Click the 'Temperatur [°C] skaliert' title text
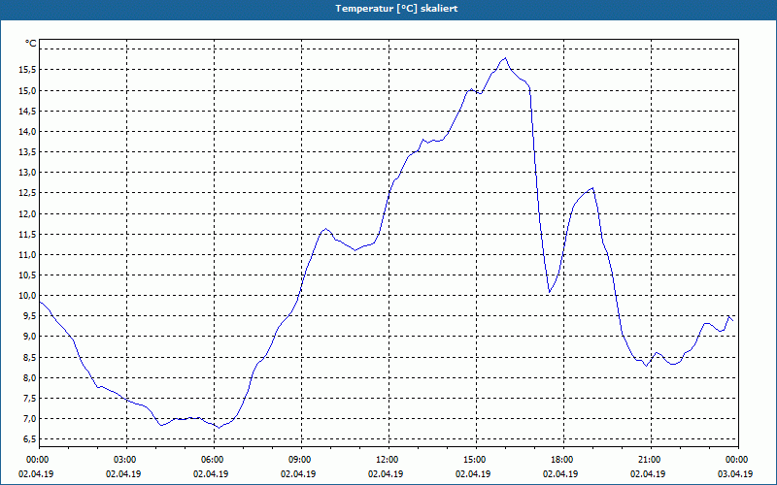The width and height of the screenshot is (777, 485). pyautogui.click(x=396, y=9)
